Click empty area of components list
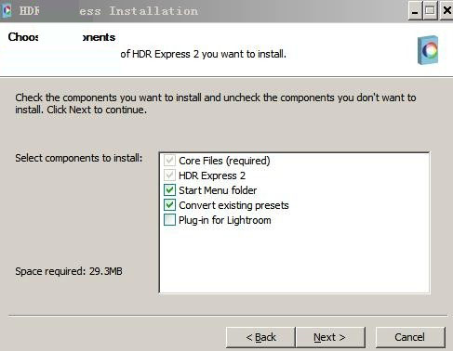The image size is (453, 351). pos(294,260)
